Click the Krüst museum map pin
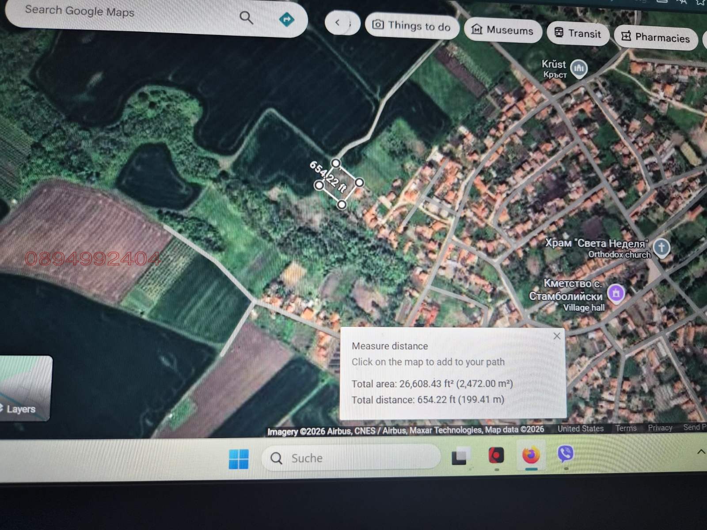The image size is (707, 530). [578, 68]
